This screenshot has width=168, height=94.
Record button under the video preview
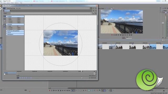(x=112, y=35)
